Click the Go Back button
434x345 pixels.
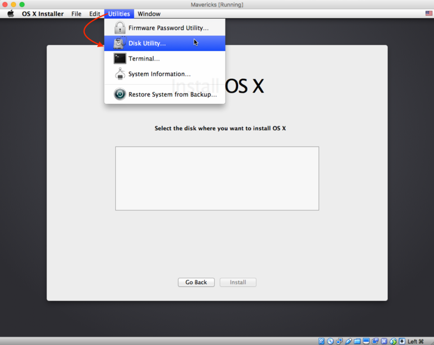[x=196, y=282]
